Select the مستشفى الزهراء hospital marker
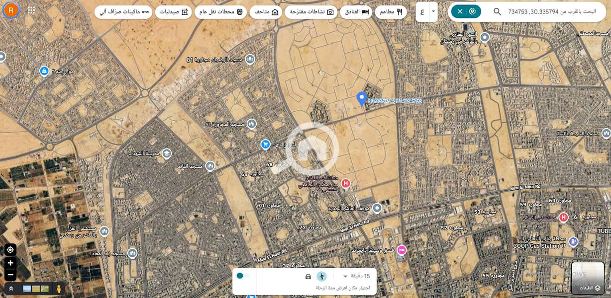The width and height of the screenshot is (611, 298). 563,218
